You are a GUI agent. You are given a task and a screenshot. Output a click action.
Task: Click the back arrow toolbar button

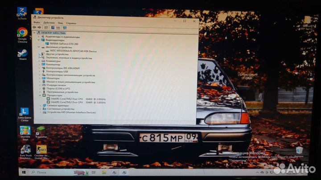(34, 28)
